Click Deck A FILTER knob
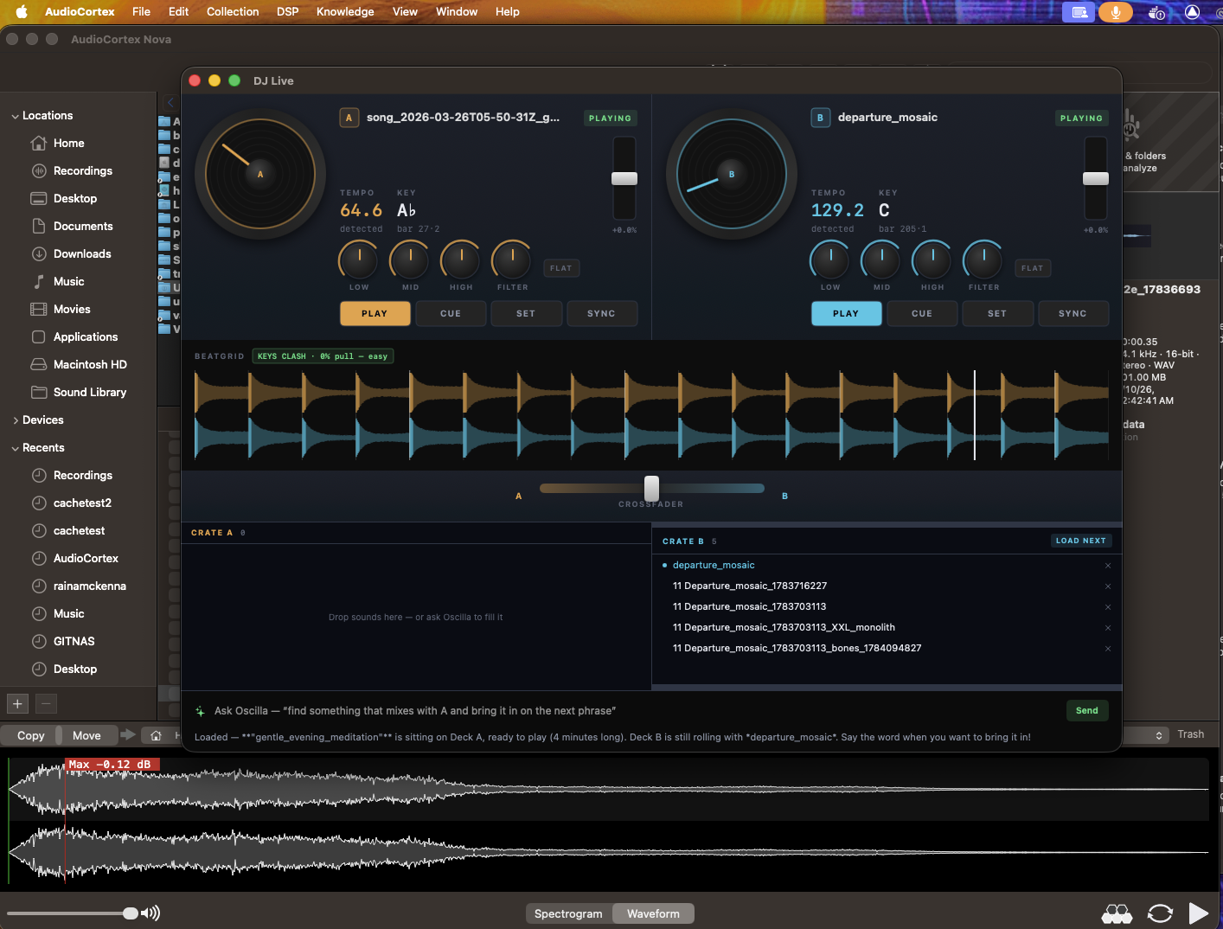1223x929 pixels. (512, 259)
